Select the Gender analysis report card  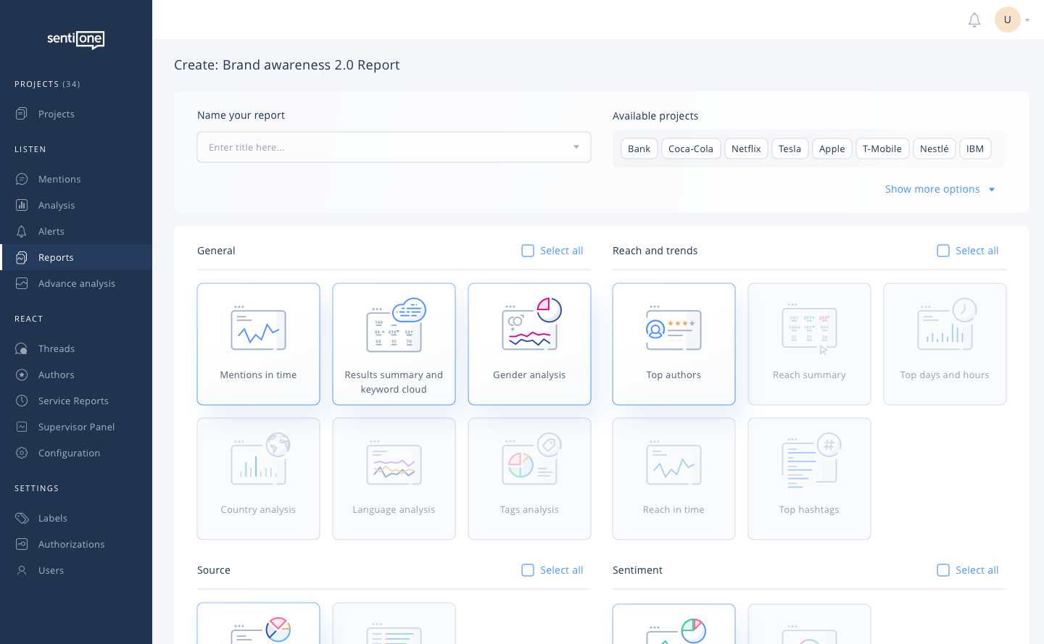[x=529, y=343]
